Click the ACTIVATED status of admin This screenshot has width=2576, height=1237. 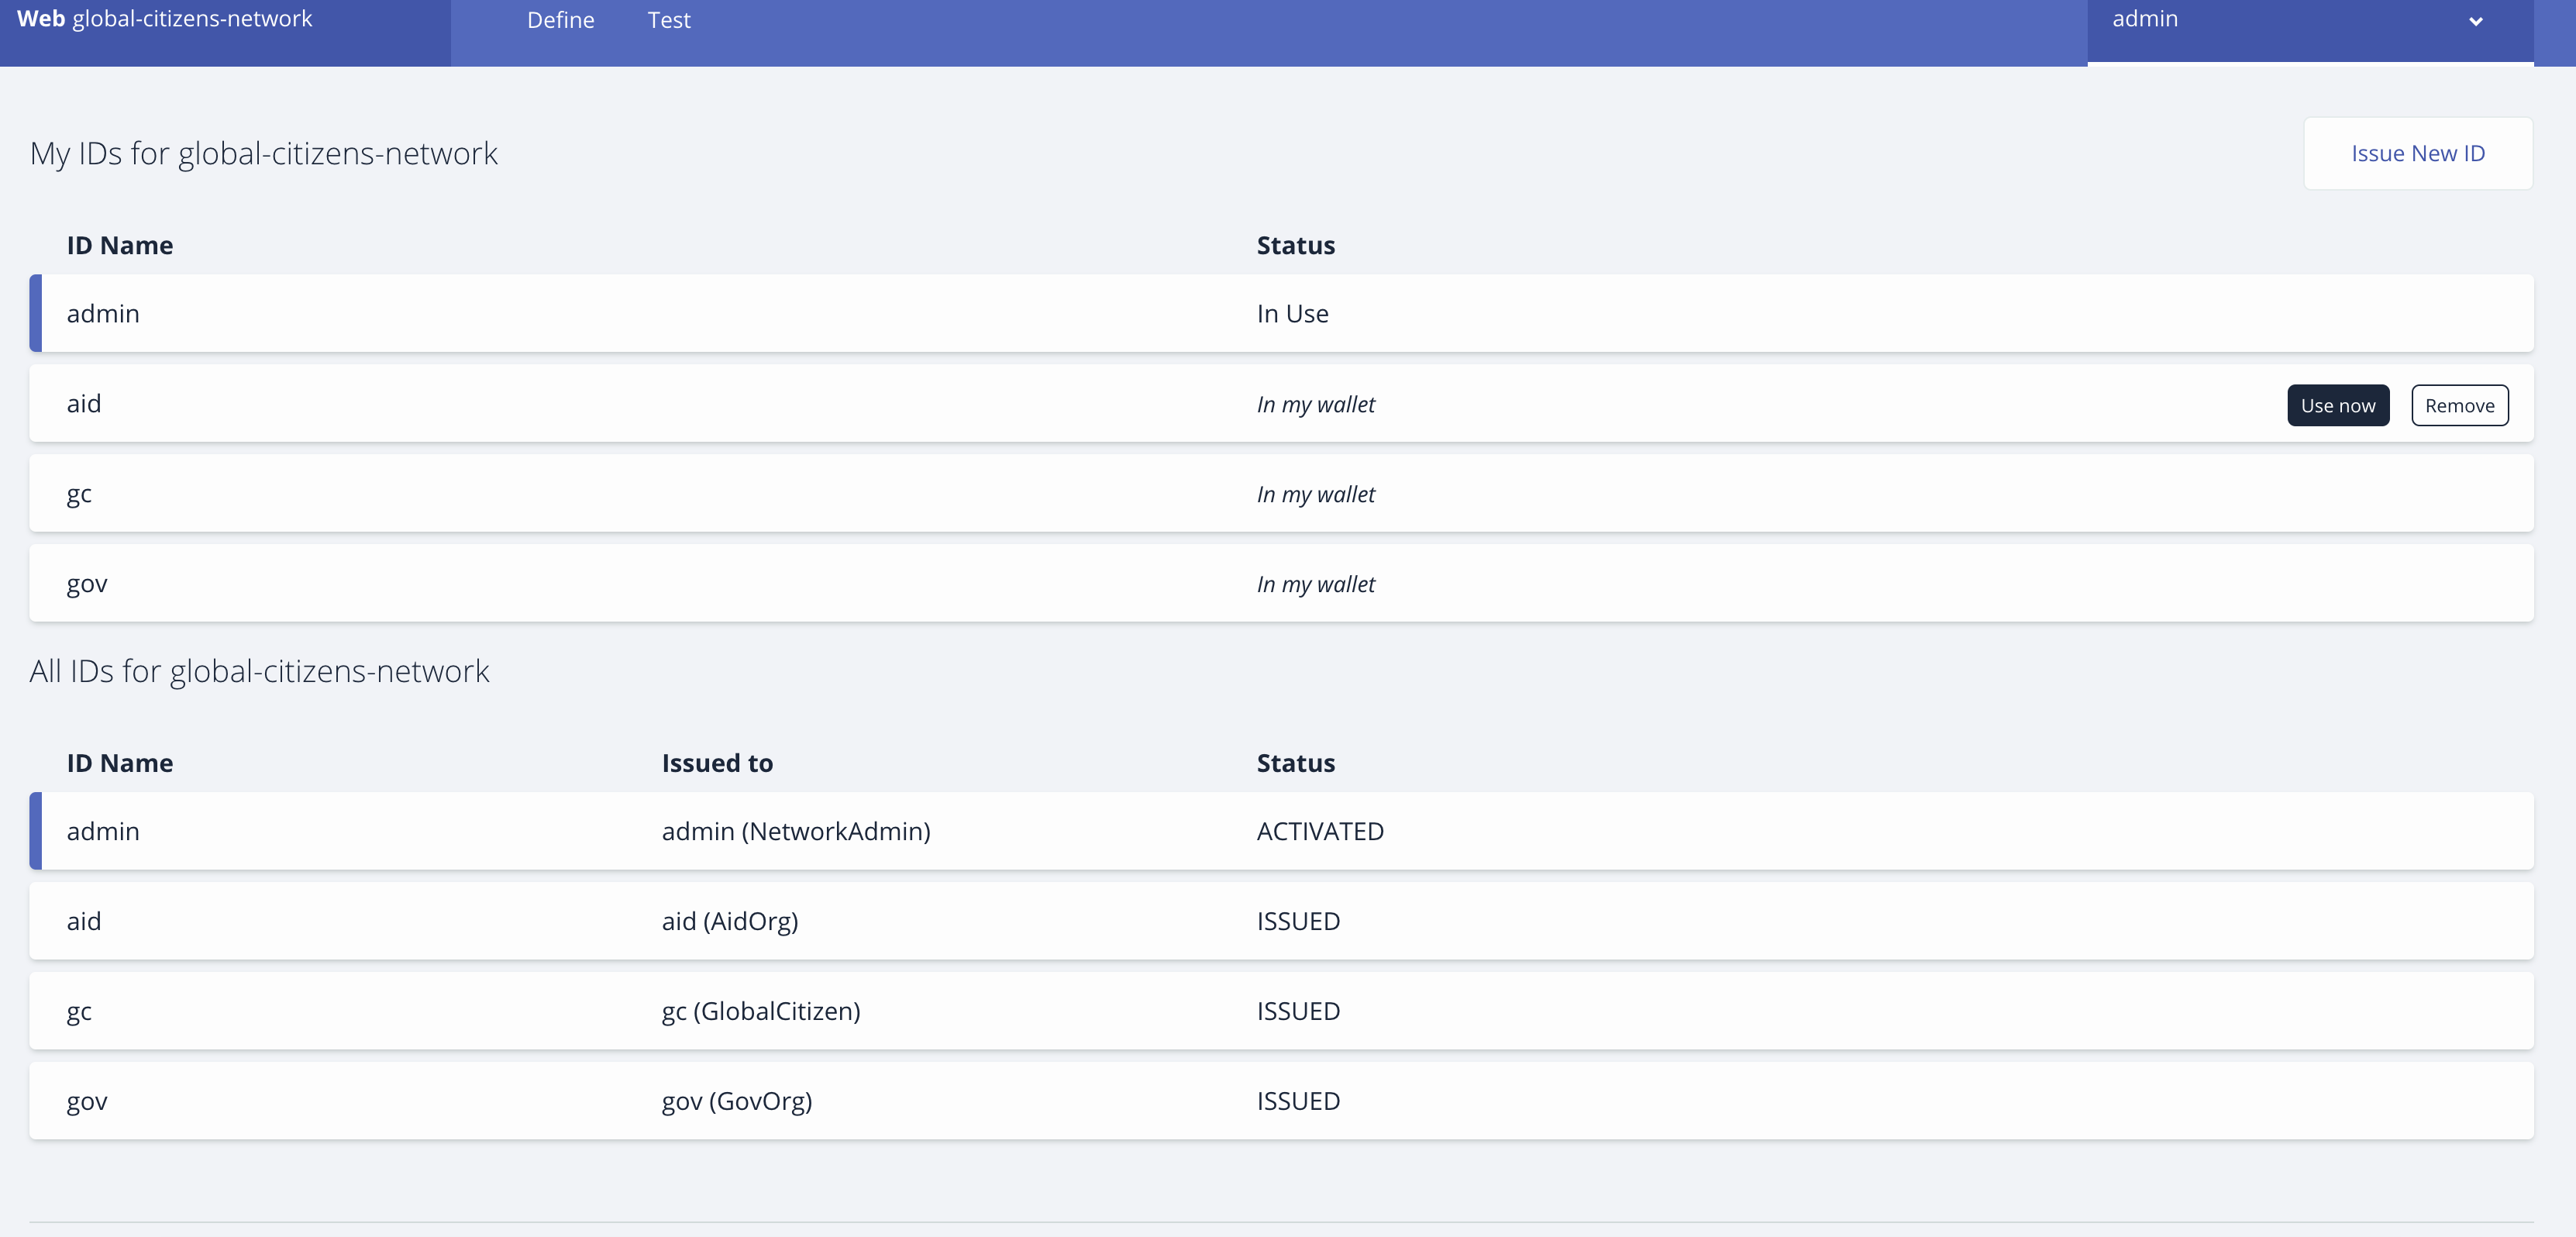pos(1319,831)
